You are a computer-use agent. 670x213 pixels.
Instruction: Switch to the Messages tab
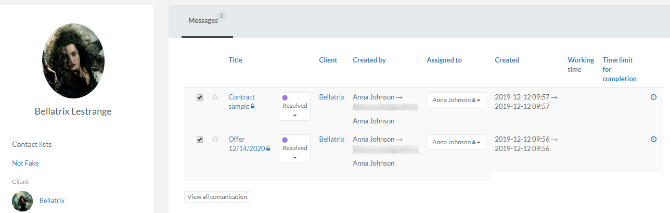(x=203, y=21)
